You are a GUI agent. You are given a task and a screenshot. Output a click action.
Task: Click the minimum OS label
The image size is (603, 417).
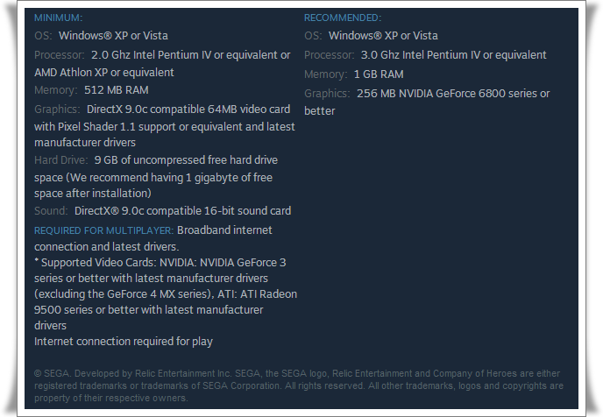point(43,36)
